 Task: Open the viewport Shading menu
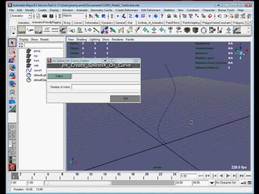pos(81,39)
